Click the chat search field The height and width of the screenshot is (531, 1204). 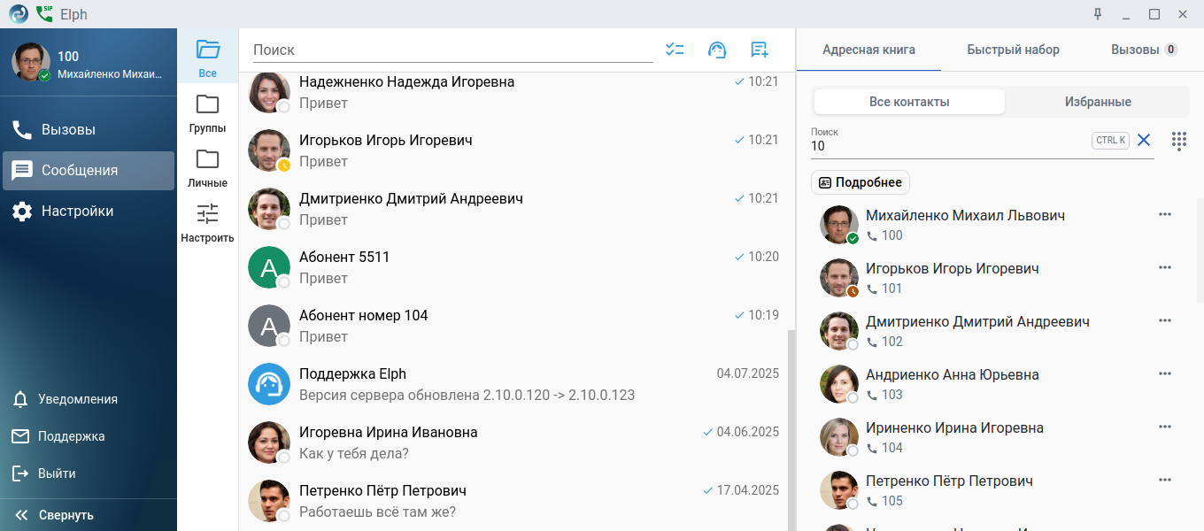point(452,50)
